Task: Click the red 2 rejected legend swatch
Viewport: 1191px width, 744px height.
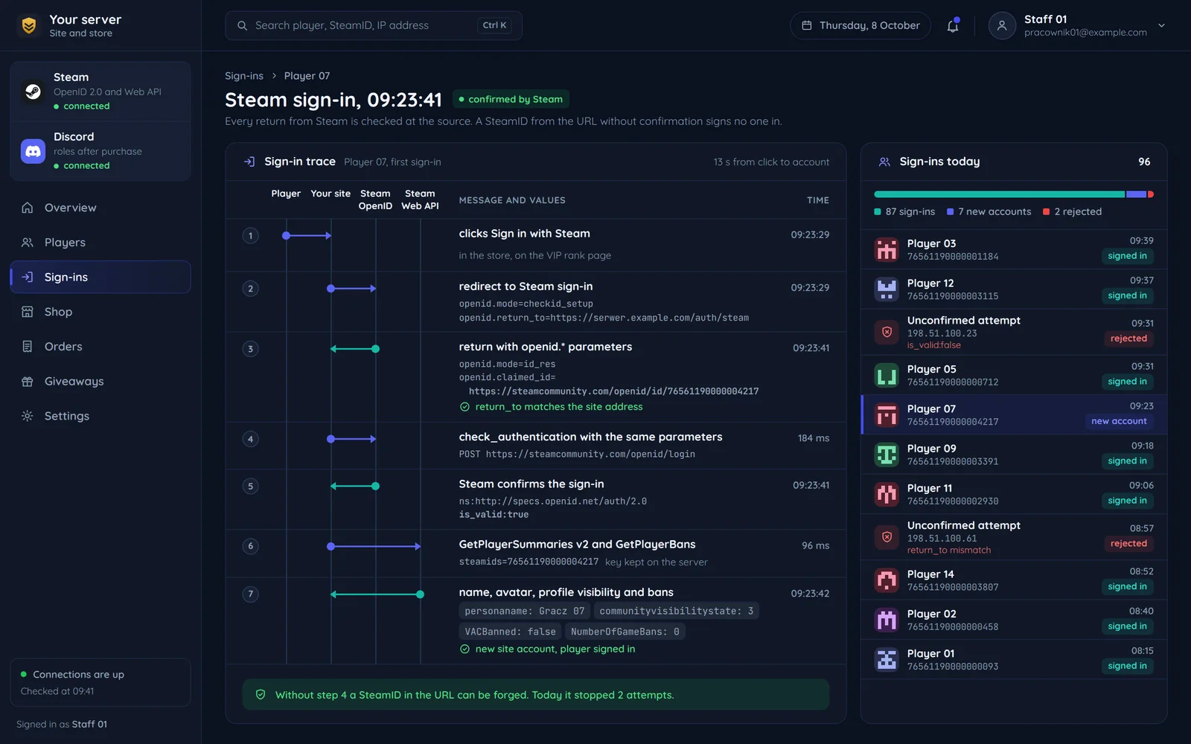Action: click(x=1047, y=212)
